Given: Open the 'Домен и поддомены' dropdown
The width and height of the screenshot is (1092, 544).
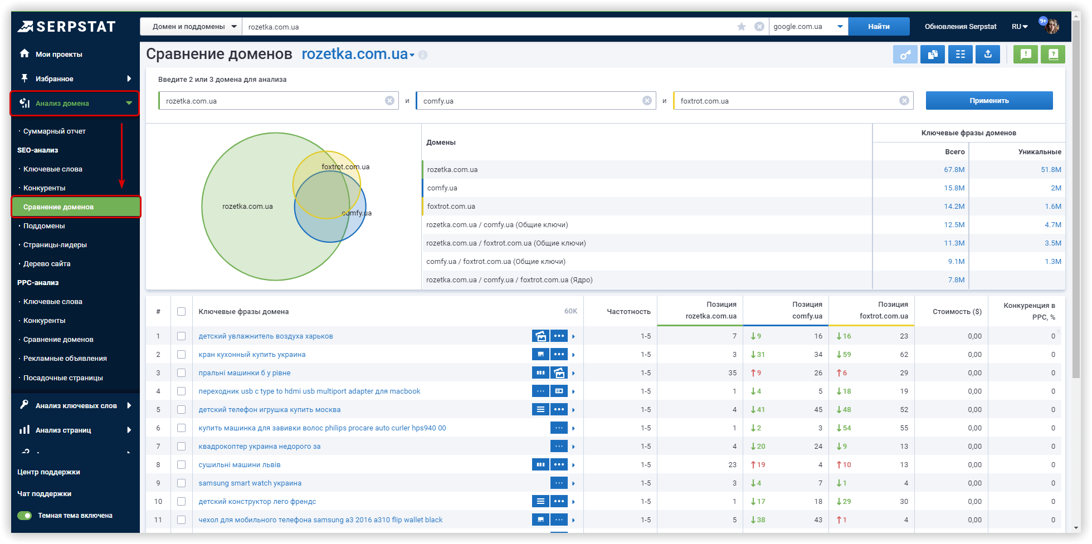Looking at the screenshot, I should (x=191, y=27).
